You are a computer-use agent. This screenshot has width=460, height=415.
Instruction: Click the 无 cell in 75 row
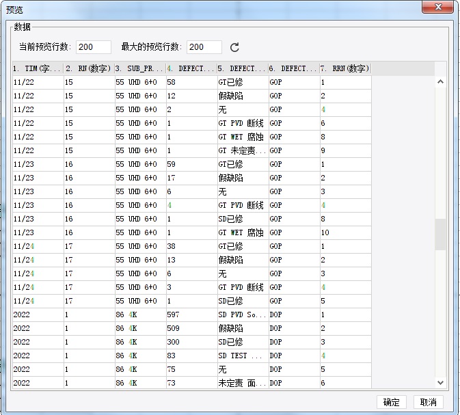[243, 369]
